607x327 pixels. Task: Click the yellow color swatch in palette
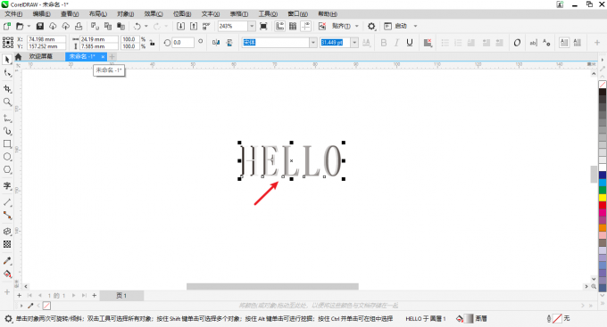(x=603, y=198)
